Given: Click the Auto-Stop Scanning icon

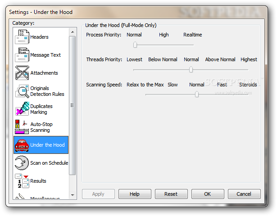Looking at the screenshot, I should click(22, 127).
